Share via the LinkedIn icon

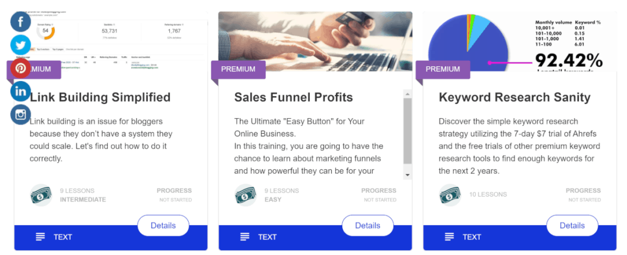click(x=21, y=91)
